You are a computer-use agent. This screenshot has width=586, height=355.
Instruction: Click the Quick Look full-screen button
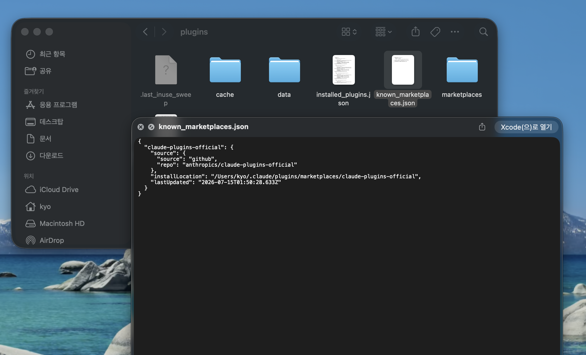[x=151, y=127]
